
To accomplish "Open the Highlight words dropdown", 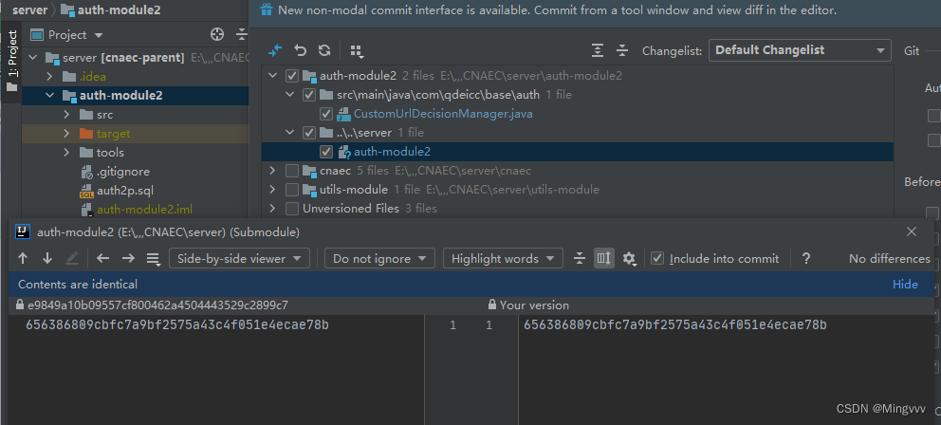I will [x=503, y=259].
